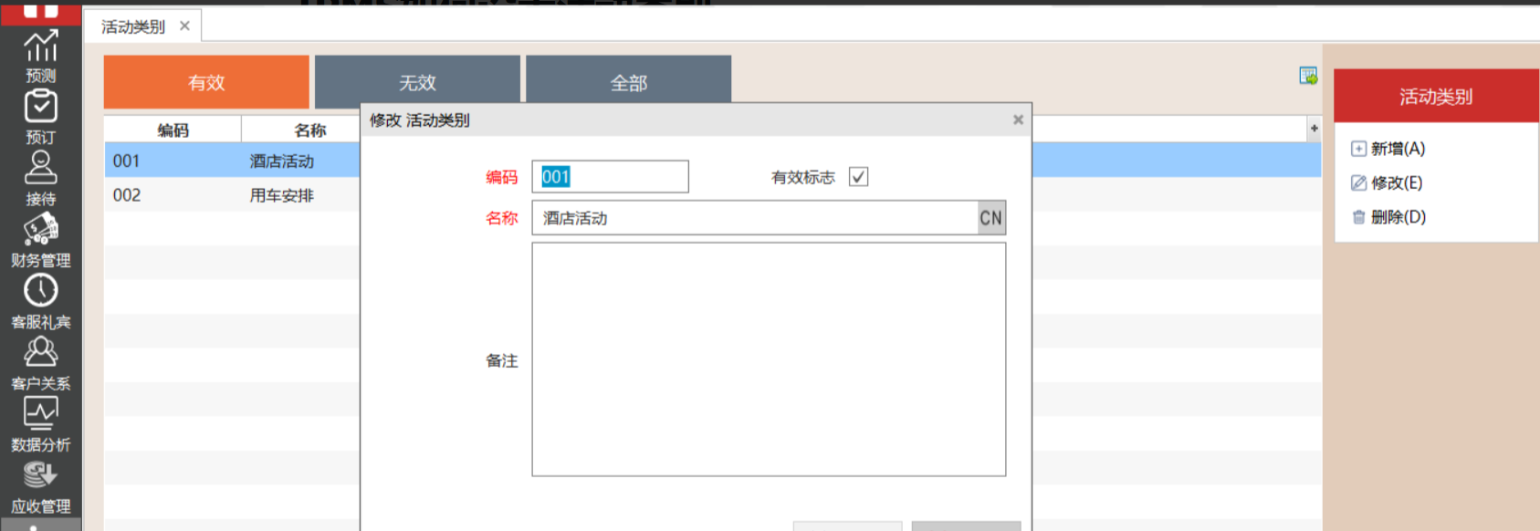
Task: Open 财务管理 finance management module
Action: 40,239
